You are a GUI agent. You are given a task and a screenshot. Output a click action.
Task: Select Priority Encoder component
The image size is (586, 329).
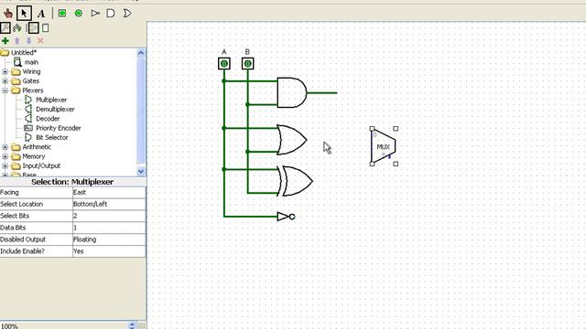(59, 128)
